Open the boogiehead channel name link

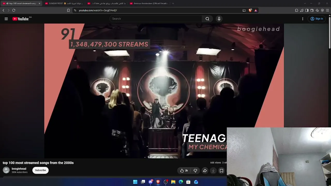pos(19,169)
